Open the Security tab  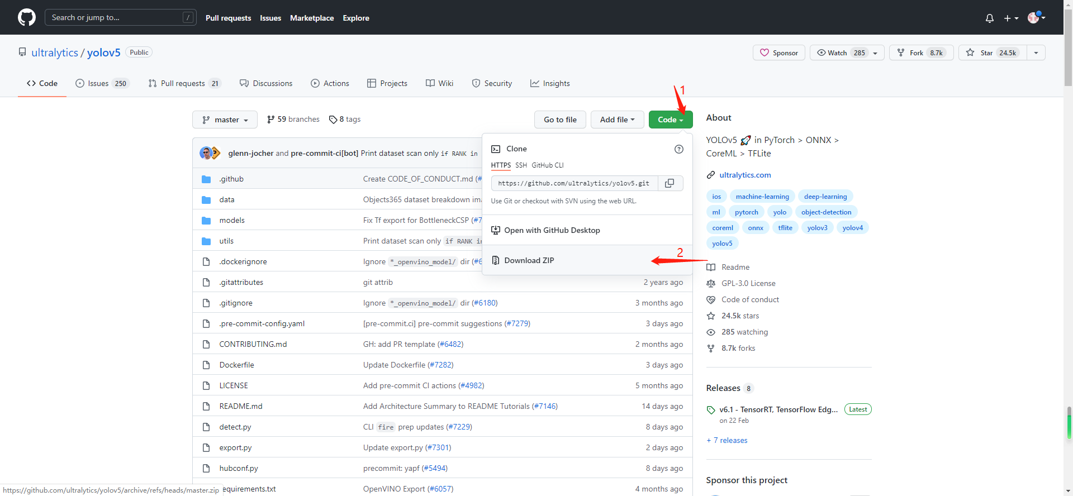pos(492,83)
